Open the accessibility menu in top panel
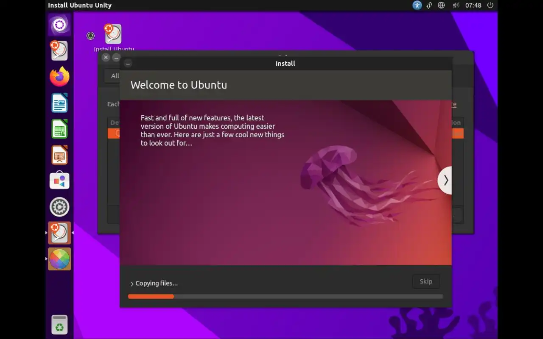 coord(417,5)
